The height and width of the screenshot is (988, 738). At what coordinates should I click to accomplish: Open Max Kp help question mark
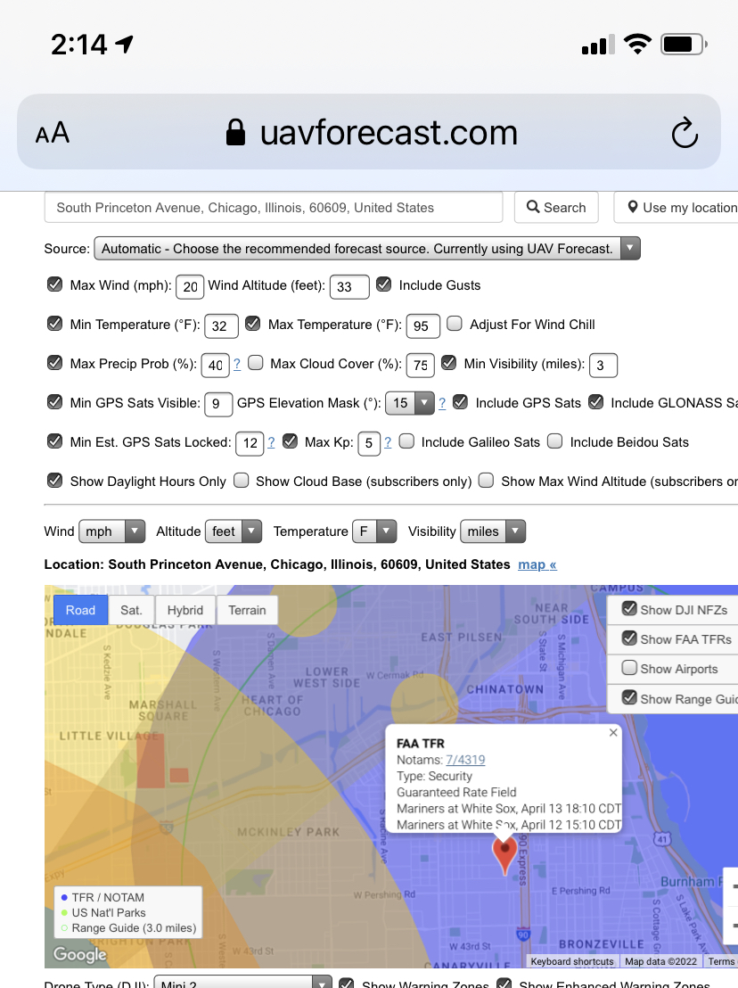point(388,442)
